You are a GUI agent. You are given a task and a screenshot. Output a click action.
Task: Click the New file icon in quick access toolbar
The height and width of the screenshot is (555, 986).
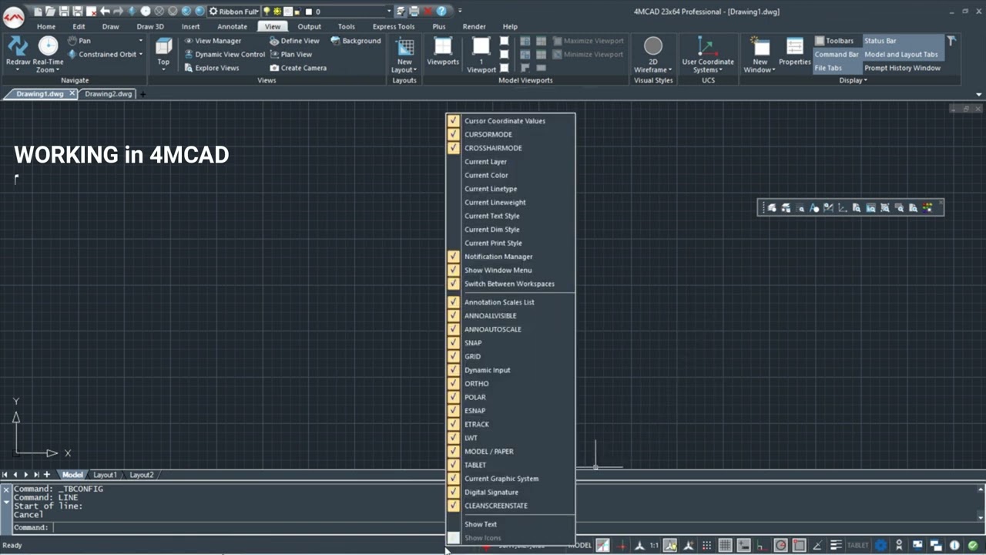click(38, 12)
